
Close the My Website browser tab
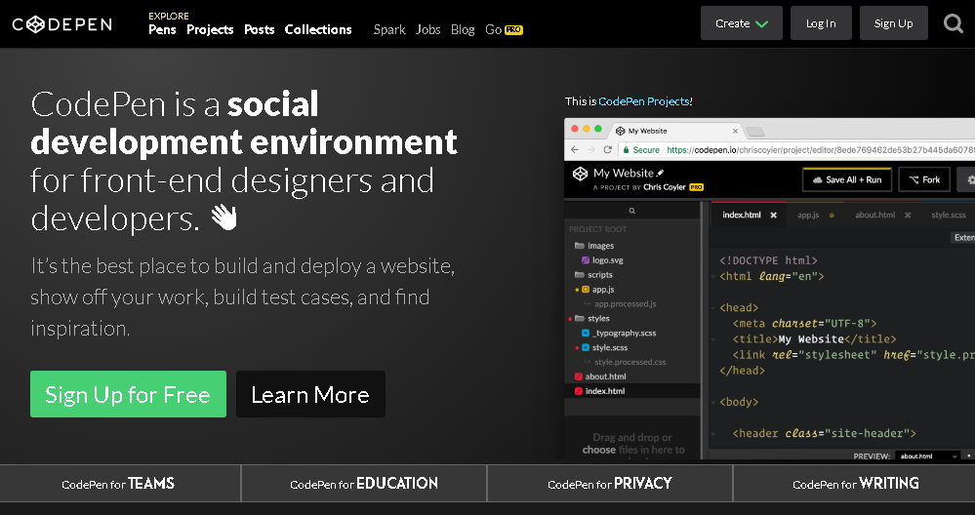735,131
